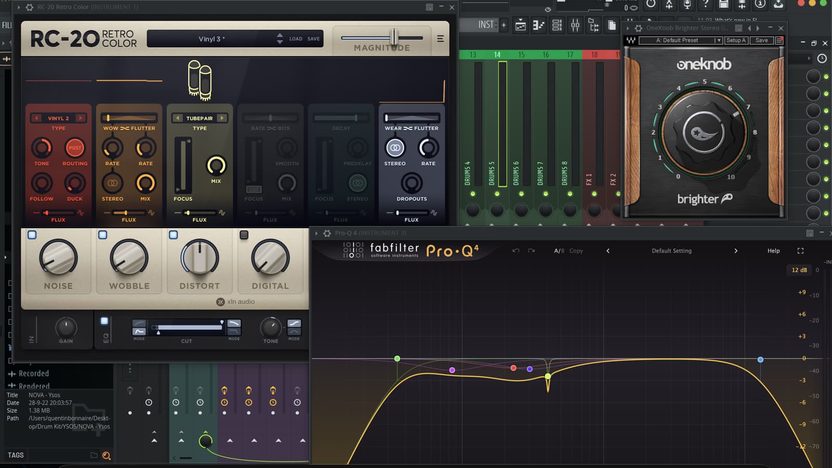Image resolution: width=832 pixels, height=468 pixels.
Task: Open Pro-Q 4 Default Setting preset menu
Action: coord(672,251)
